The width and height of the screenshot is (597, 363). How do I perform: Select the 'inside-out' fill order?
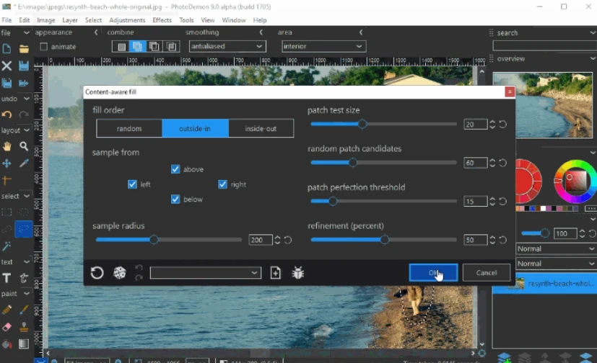(x=261, y=128)
